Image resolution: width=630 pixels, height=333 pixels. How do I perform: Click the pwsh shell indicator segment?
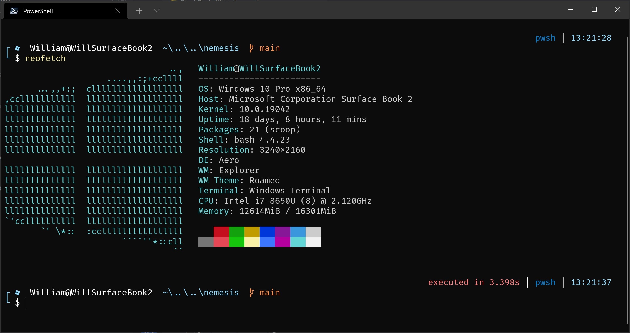(545, 38)
